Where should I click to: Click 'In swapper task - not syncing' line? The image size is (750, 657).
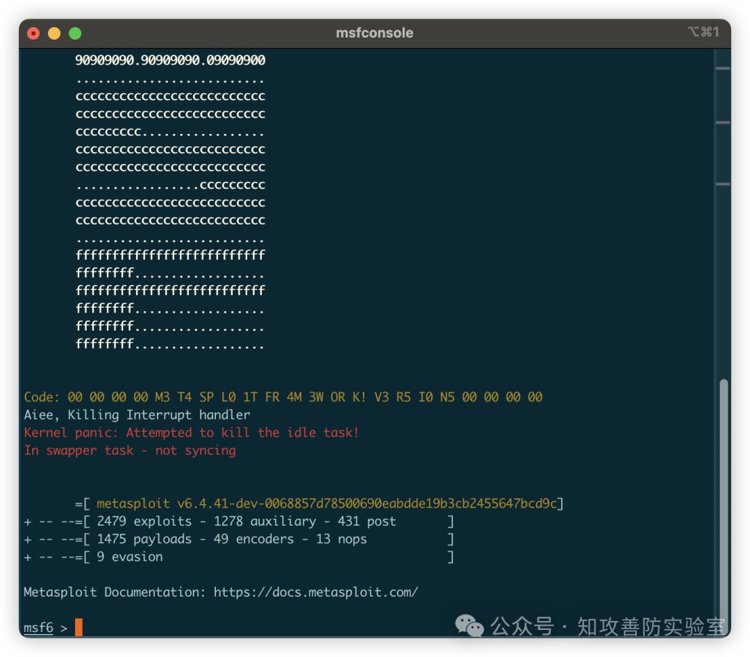[x=130, y=451]
